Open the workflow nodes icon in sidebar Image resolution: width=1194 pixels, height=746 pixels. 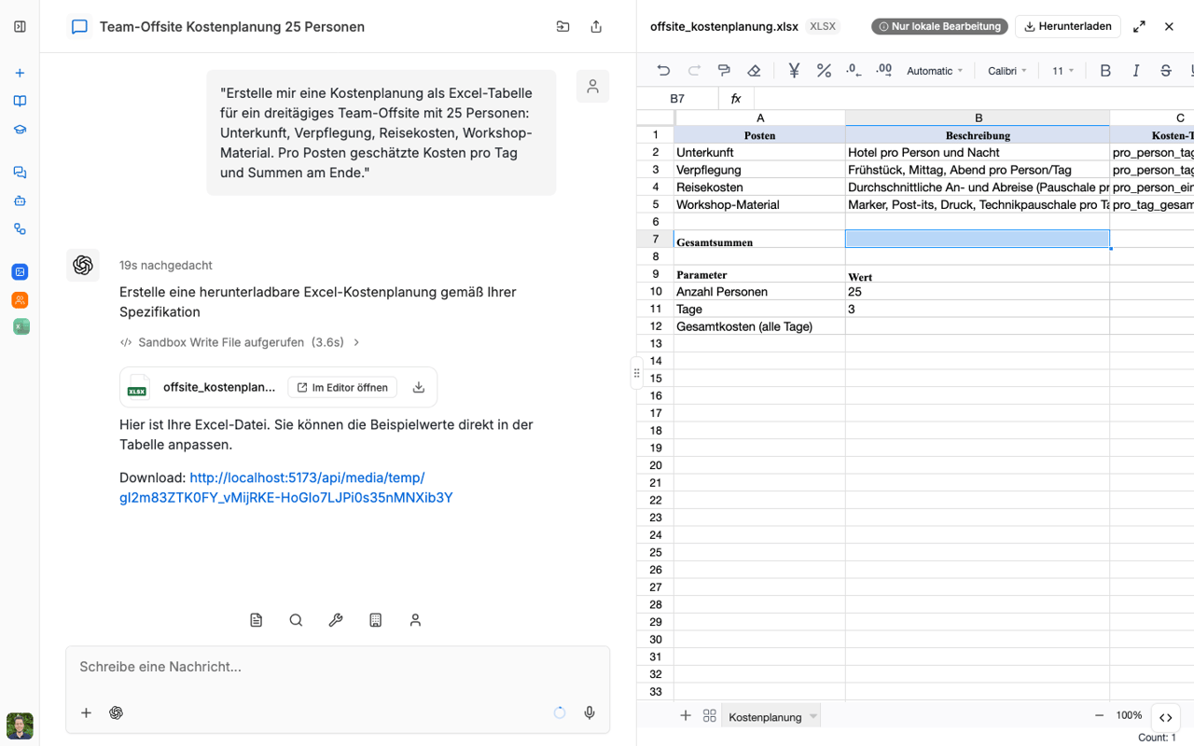pyautogui.click(x=20, y=229)
